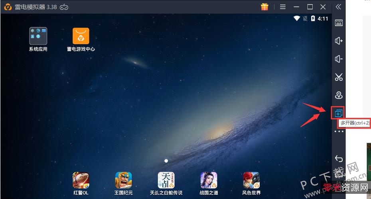This screenshot has height=199, width=371.
Task: Launch the multi-instance manager (多开器)
Action: click(339, 113)
